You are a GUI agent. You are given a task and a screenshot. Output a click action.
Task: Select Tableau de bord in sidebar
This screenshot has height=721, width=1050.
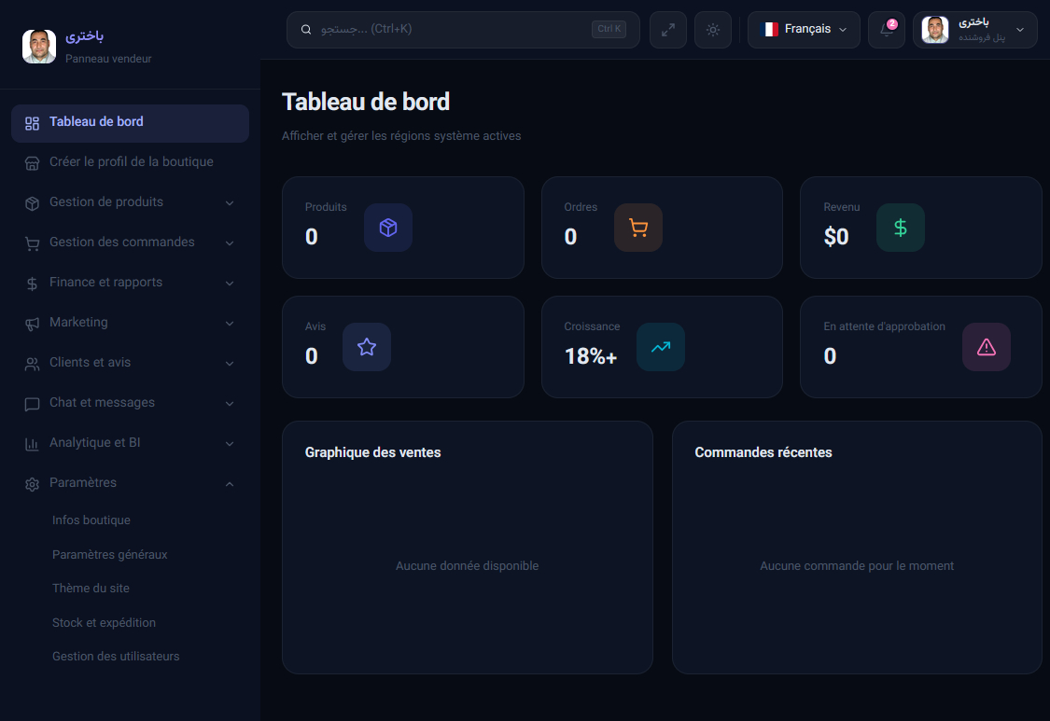(x=130, y=123)
